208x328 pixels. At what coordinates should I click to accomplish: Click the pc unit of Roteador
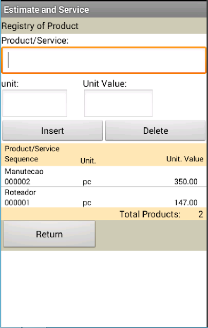pyautogui.click(x=87, y=203)
